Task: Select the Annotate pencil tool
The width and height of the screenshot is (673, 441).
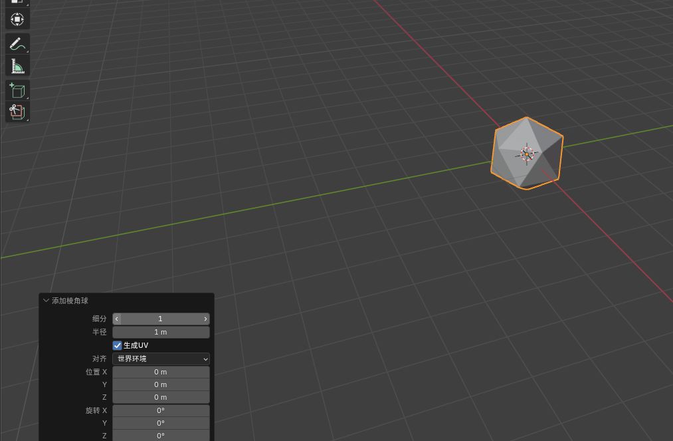Action: (x=17, y=44)
